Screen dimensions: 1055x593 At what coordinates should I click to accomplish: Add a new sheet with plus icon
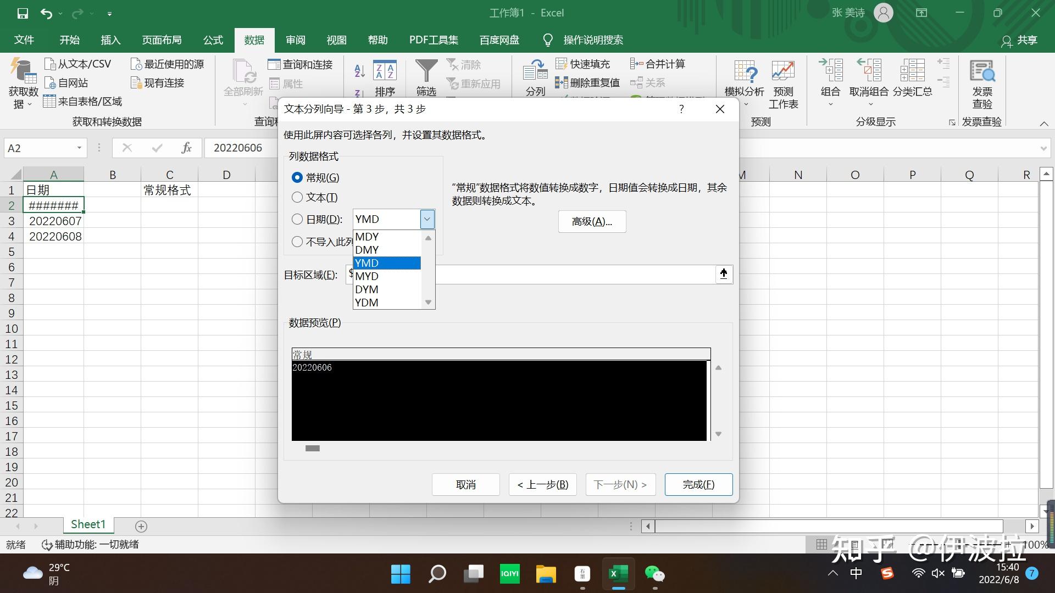[x=141, y=526]
